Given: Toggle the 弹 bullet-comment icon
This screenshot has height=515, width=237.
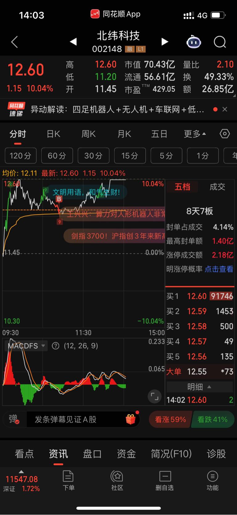Looking at the screenshot, I should 14,419.
